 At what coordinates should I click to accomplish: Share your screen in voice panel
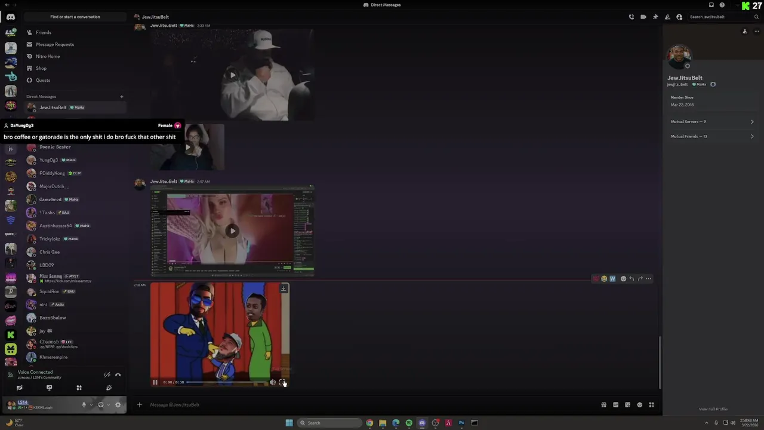[49, 388]
